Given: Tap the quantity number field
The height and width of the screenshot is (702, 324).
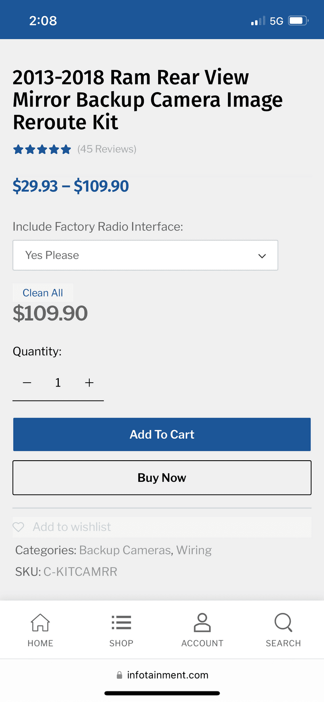Looking at the screenshot, I should pos(58,383).
